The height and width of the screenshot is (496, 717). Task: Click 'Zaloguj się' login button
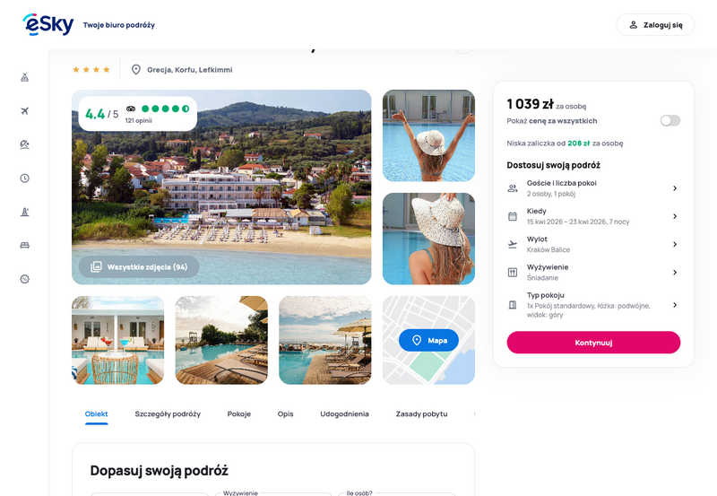tap(655, 25)
